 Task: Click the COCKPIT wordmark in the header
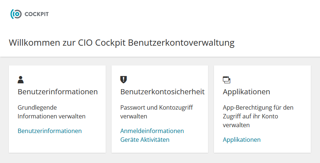[37, 14]
